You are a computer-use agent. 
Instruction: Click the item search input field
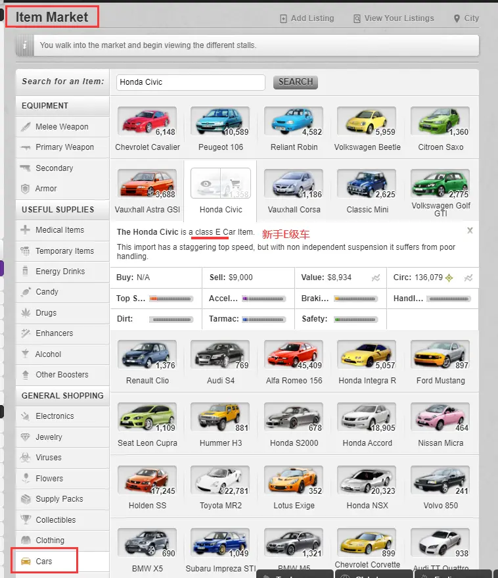(191, 82)
